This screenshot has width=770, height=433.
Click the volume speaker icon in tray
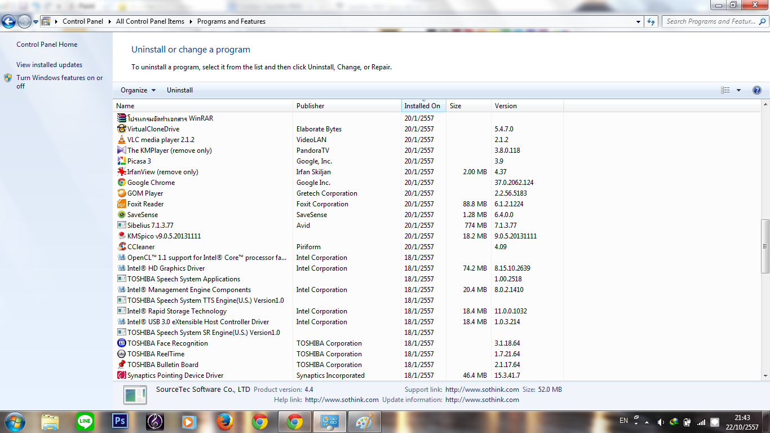[x=661, y=422]
